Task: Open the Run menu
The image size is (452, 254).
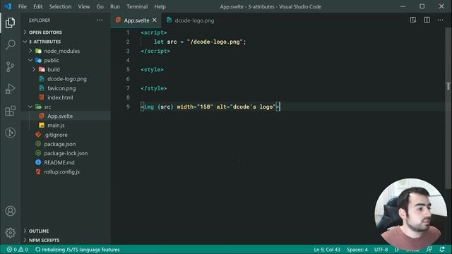Action: coord(115,6)
